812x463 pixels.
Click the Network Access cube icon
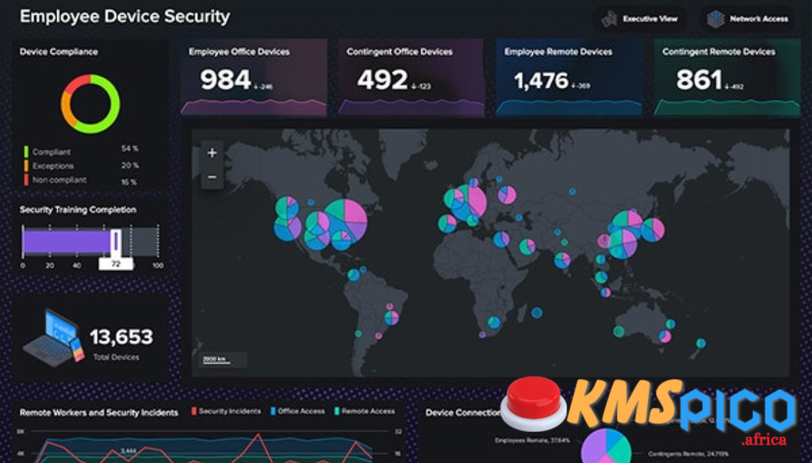coord(716,18)
